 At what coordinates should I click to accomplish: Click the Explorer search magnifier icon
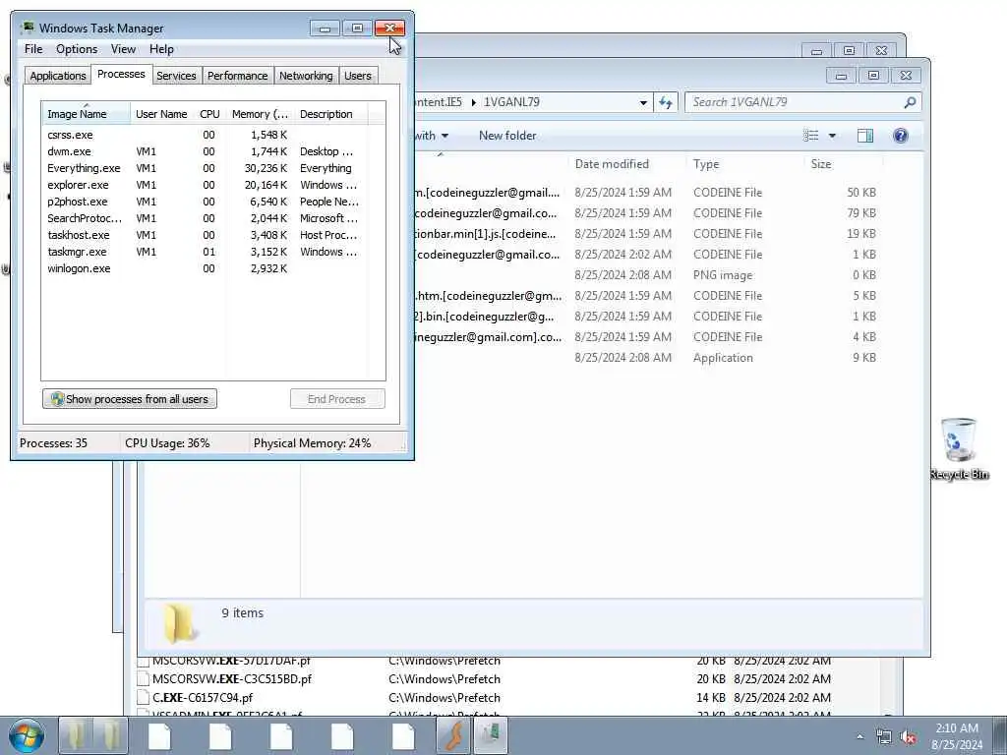910,102
